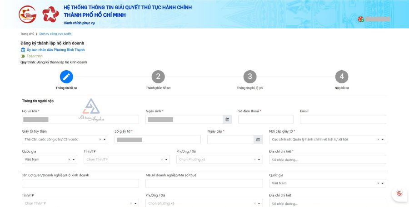Open the first Quốc gia Việt Nam dropdown
This screenshot has height=207, width=409.
(x=74, y=159)
